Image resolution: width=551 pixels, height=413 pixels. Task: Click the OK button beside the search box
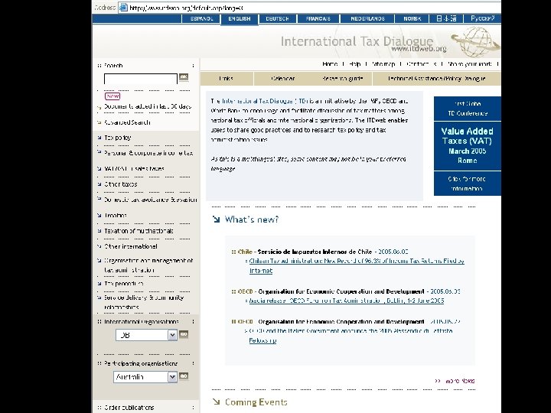[184, 77]
